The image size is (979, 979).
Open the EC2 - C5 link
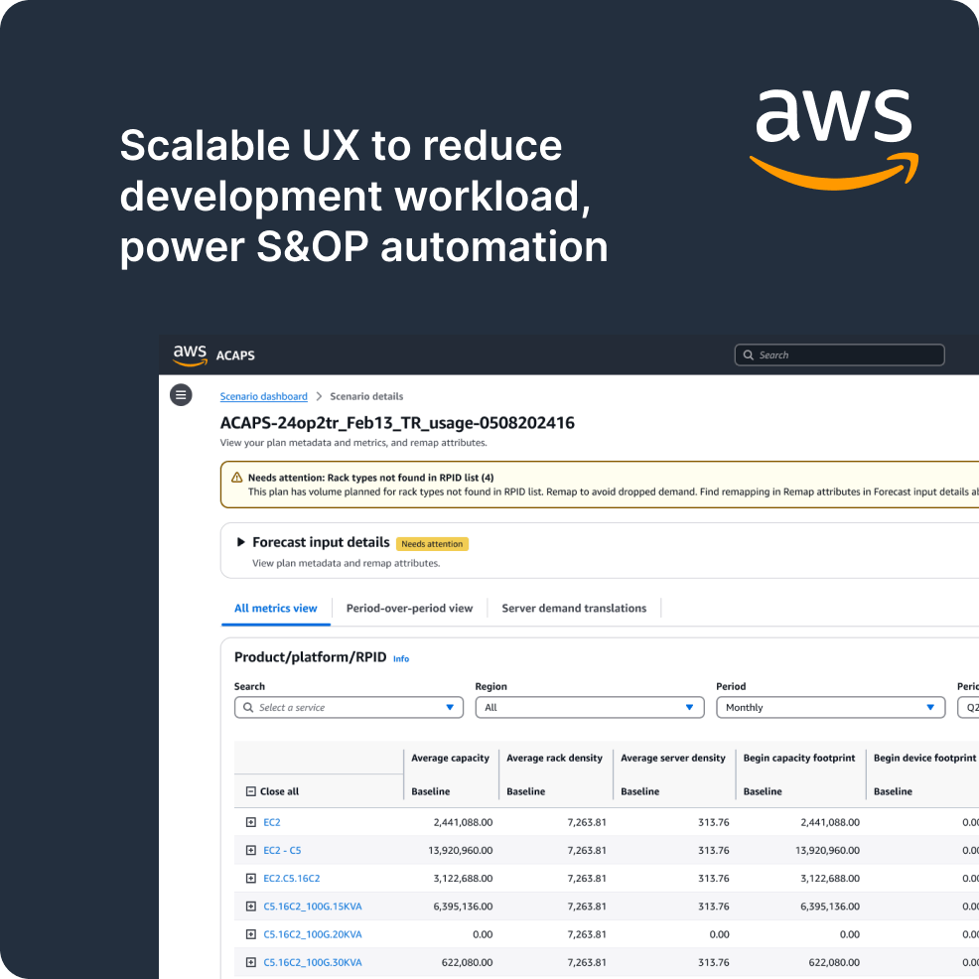pos(282,850)
